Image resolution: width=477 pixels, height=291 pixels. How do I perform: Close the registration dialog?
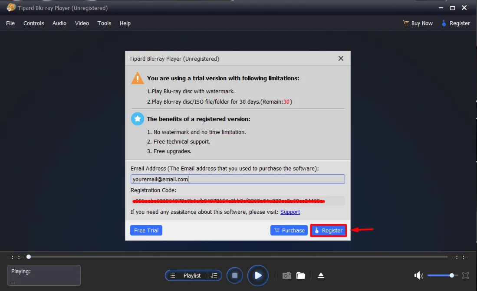click(341, 59)
